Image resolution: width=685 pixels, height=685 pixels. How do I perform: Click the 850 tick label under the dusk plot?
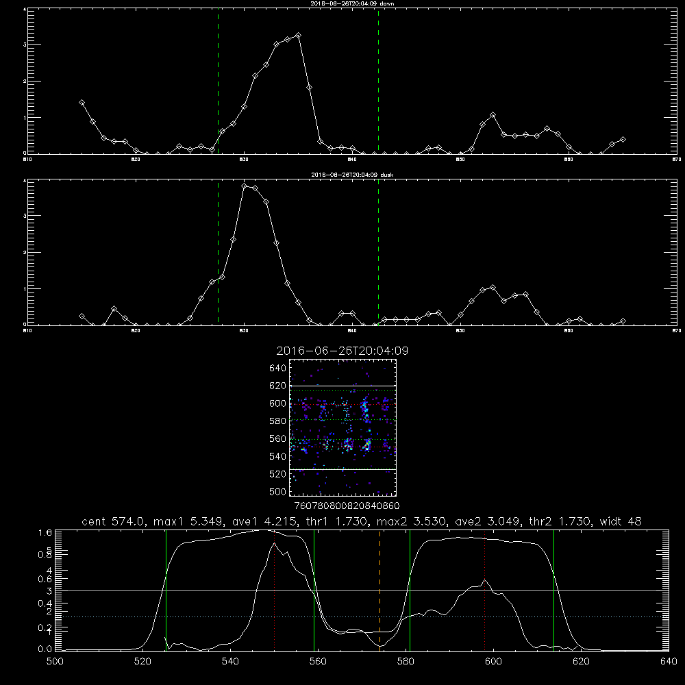(x=460, y=331)
